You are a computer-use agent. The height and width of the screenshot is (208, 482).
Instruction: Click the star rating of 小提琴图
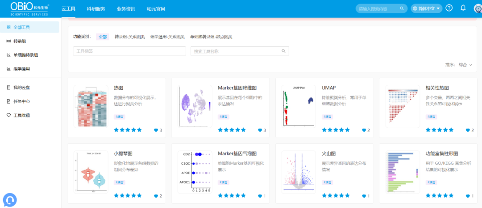pos(128,196)
